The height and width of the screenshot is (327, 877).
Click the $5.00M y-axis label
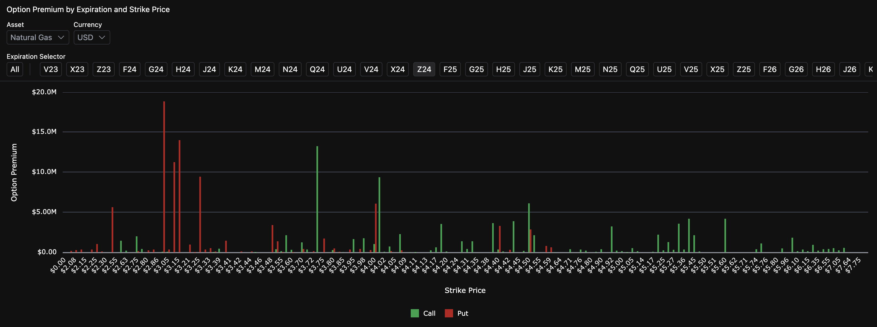44,212
